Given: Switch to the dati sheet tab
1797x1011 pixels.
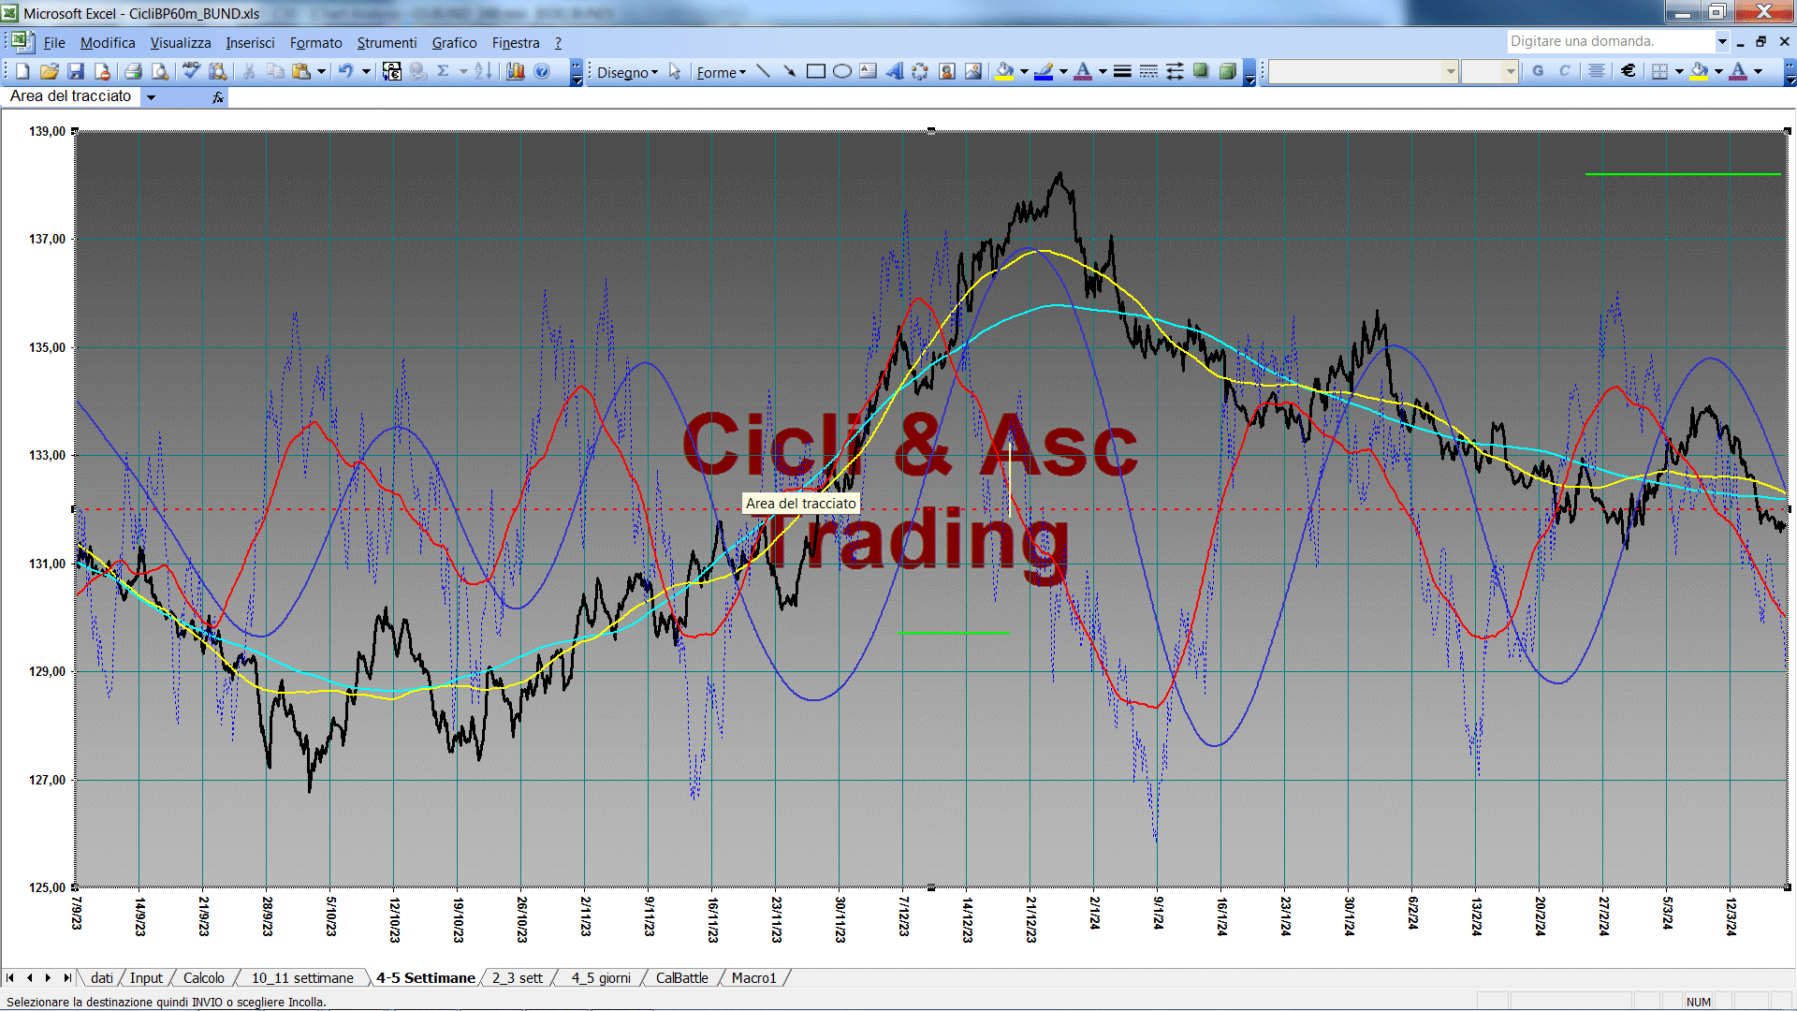Looking at the screenshot, I should (101, 977).
